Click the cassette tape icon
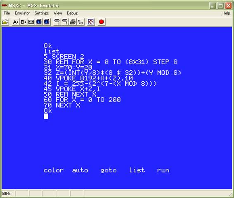This screenshot has width=234, height=198. 31,22
